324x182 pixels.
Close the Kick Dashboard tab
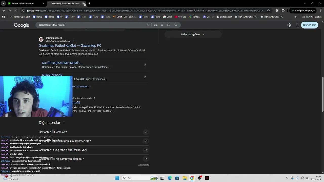coord(43,4)
